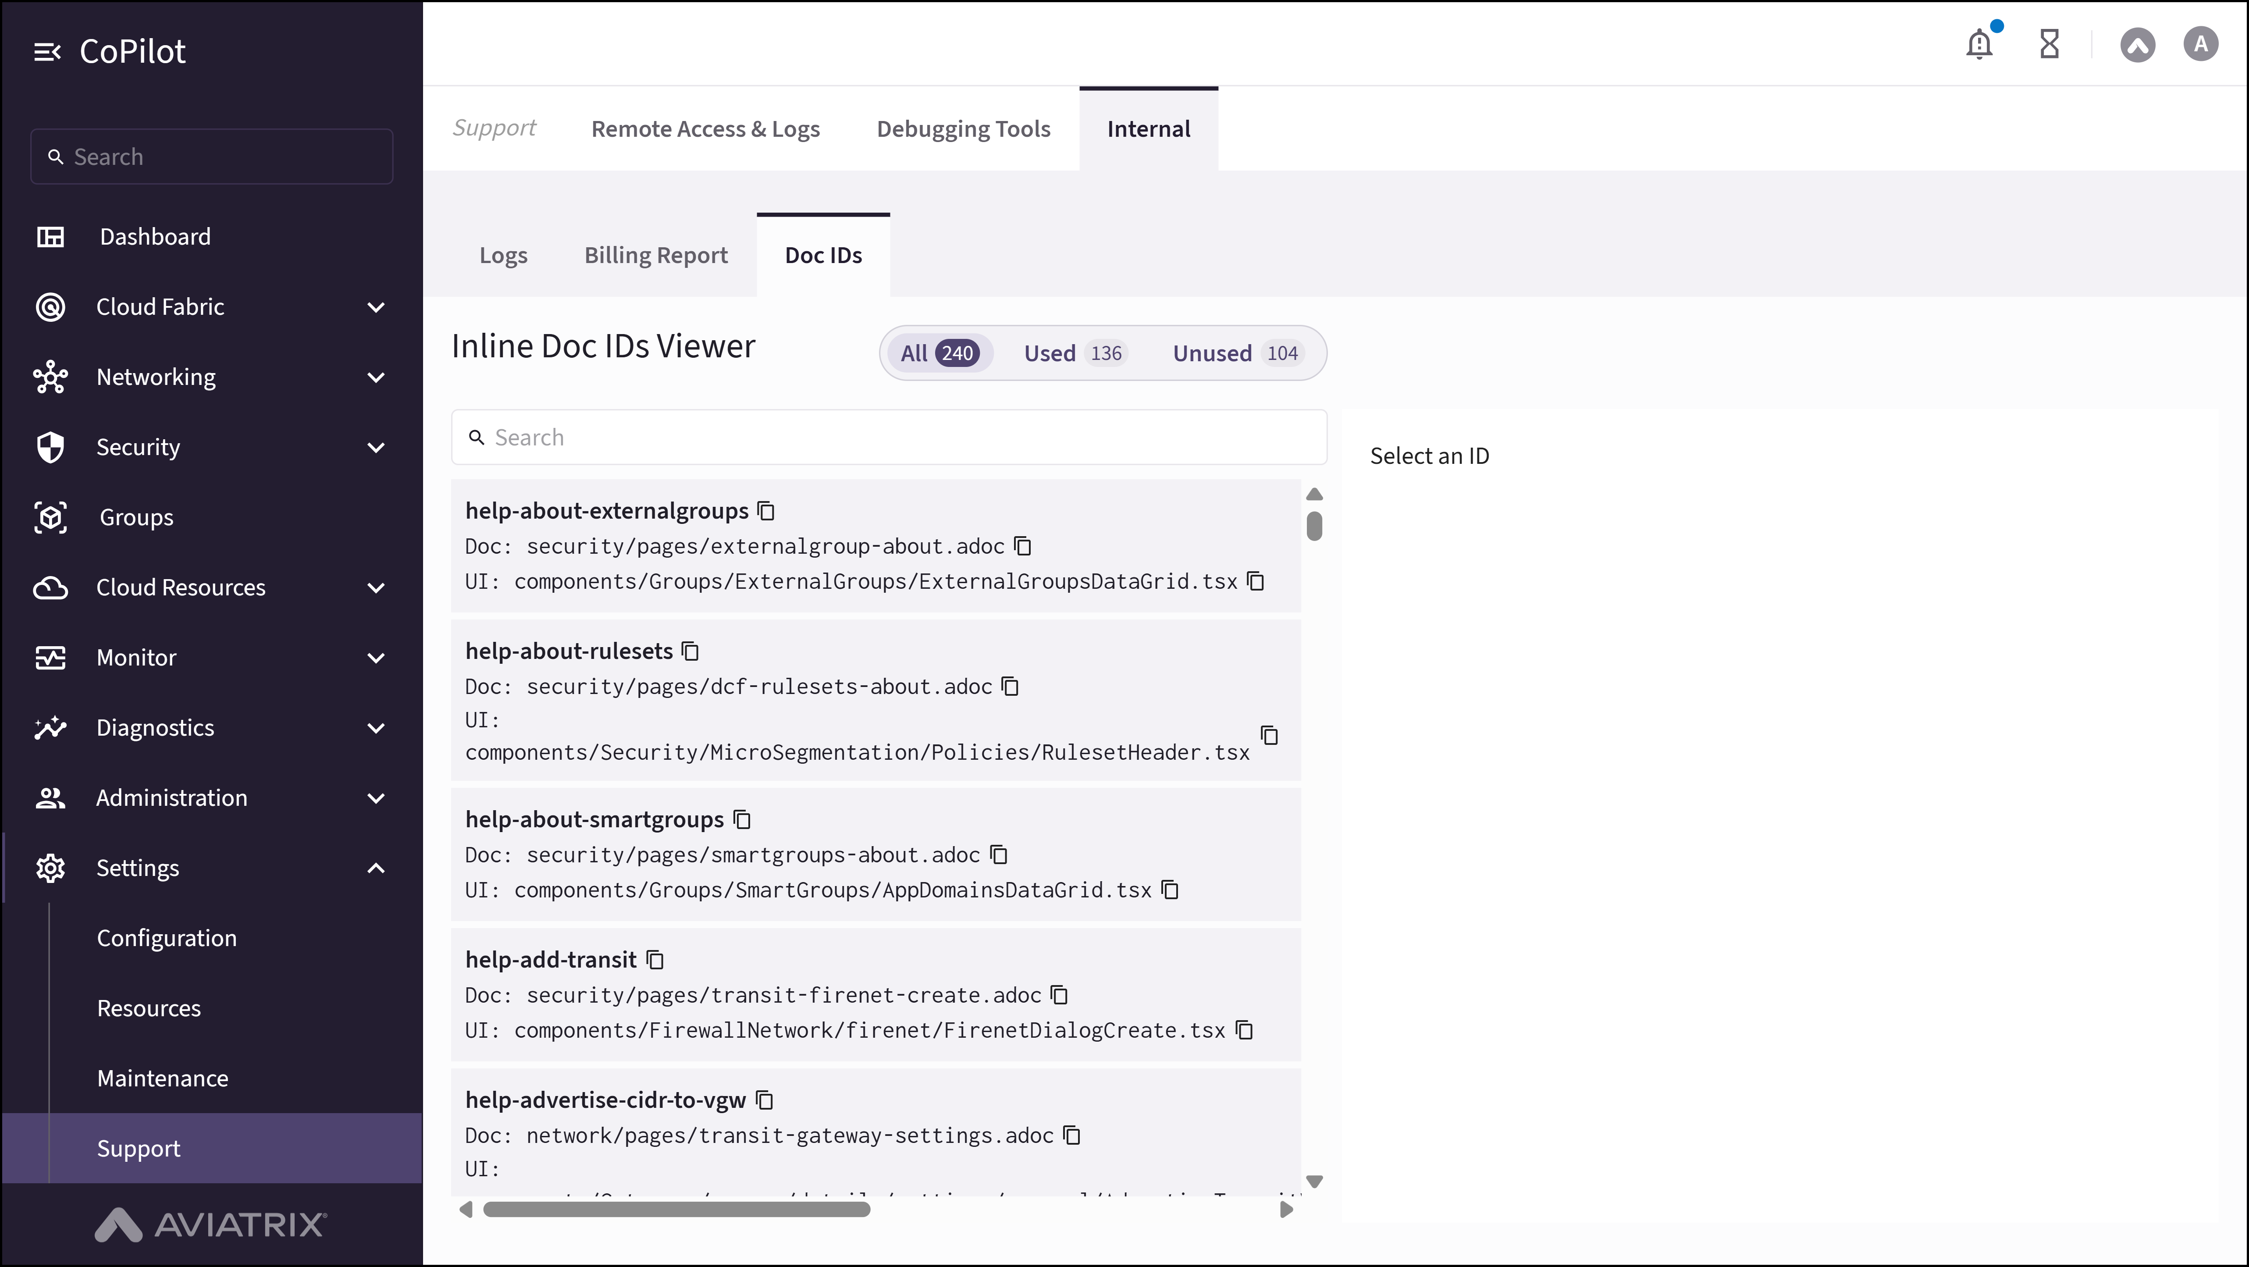Viewport: 2249px width, 1267px height.
Task: Copy the smartgroups-about.adoc doc path
Action: (x=999, y=856)
